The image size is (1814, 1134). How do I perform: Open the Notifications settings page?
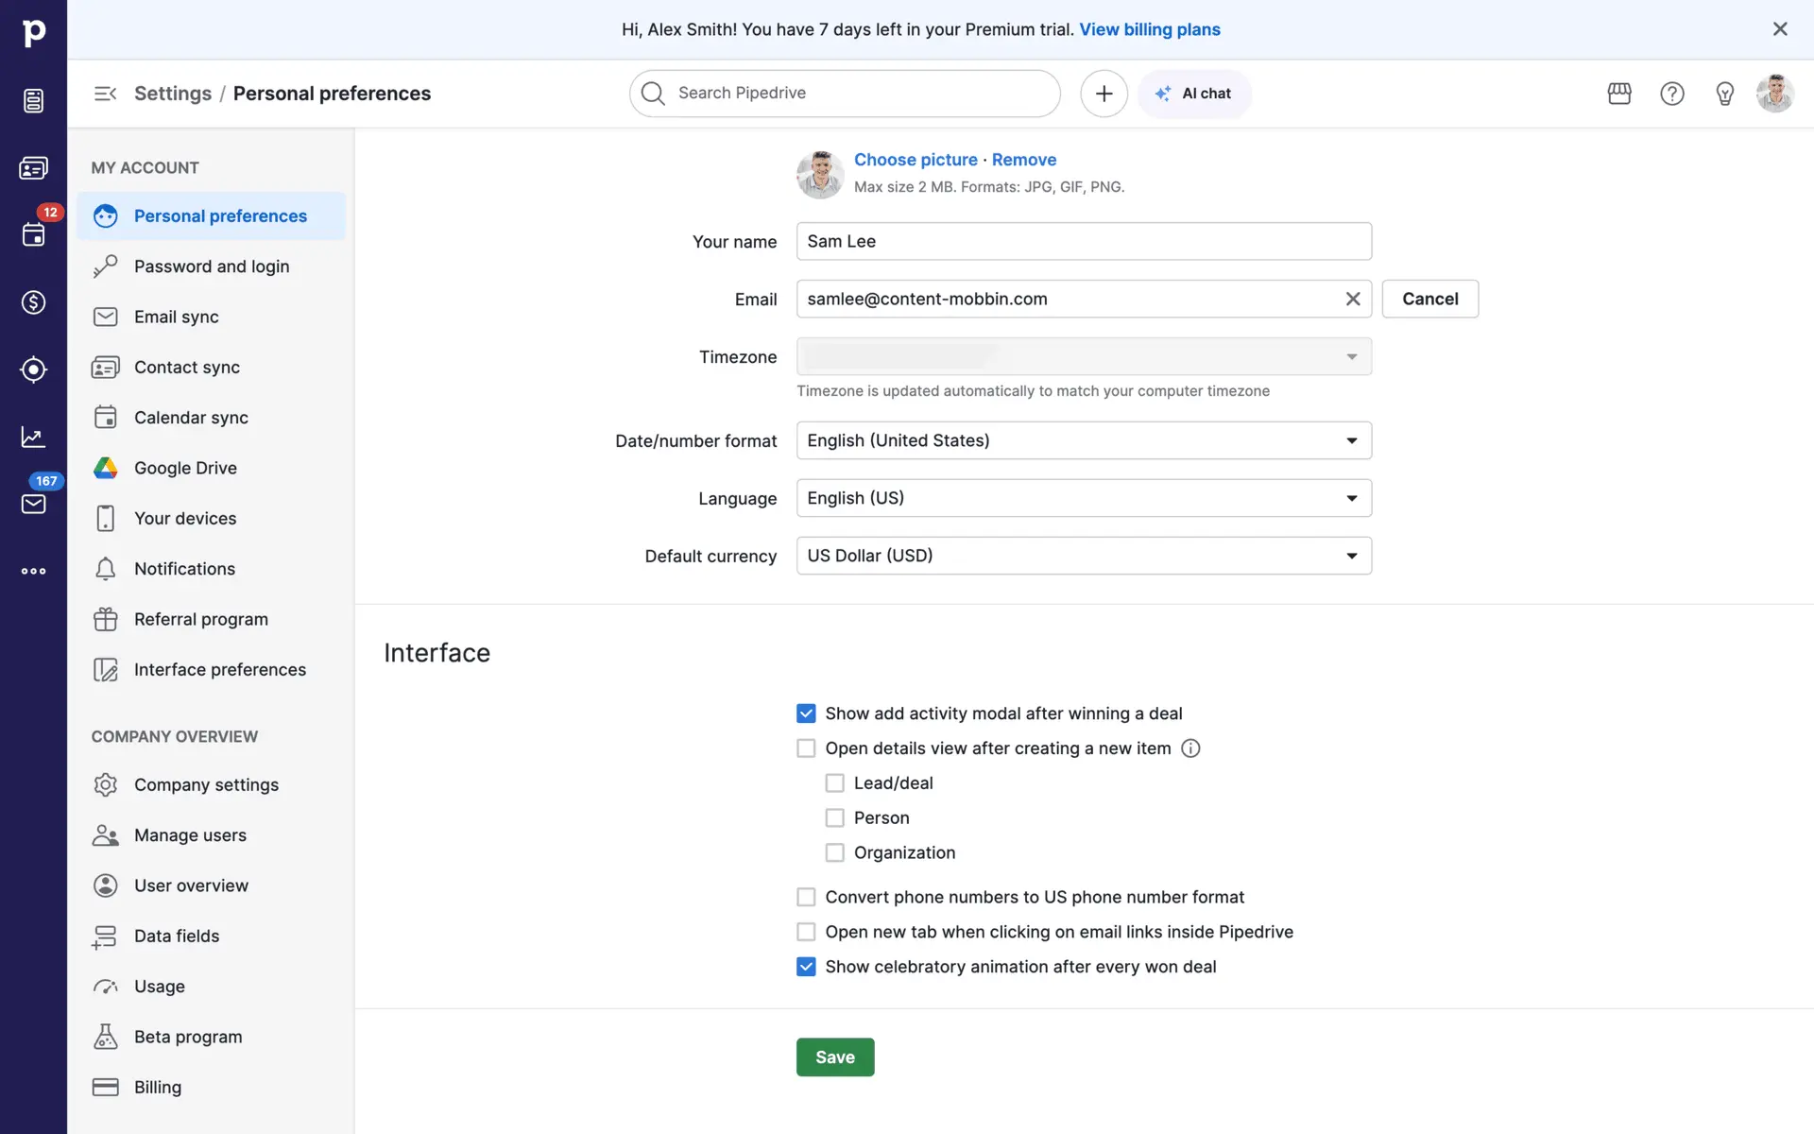184,569
